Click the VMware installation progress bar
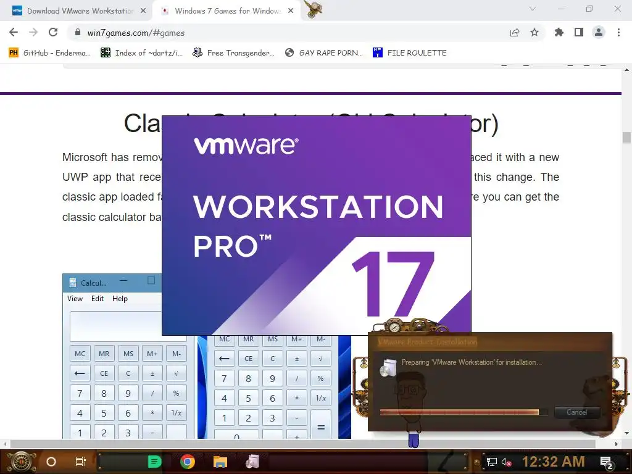Screen dimensions: 632x474 pos(464,412)
